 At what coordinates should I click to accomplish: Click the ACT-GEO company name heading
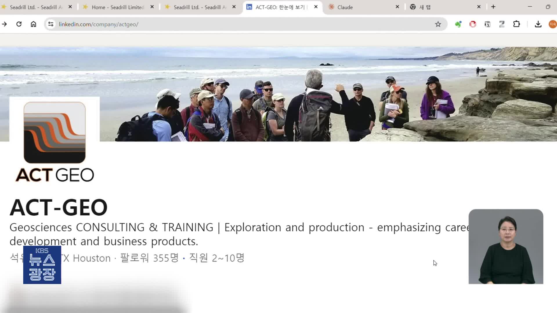[x=59, y=208]
